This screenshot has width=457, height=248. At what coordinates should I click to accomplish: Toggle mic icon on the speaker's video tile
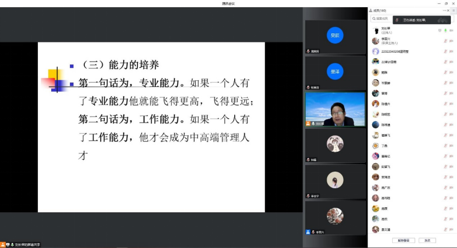(313, 124)
